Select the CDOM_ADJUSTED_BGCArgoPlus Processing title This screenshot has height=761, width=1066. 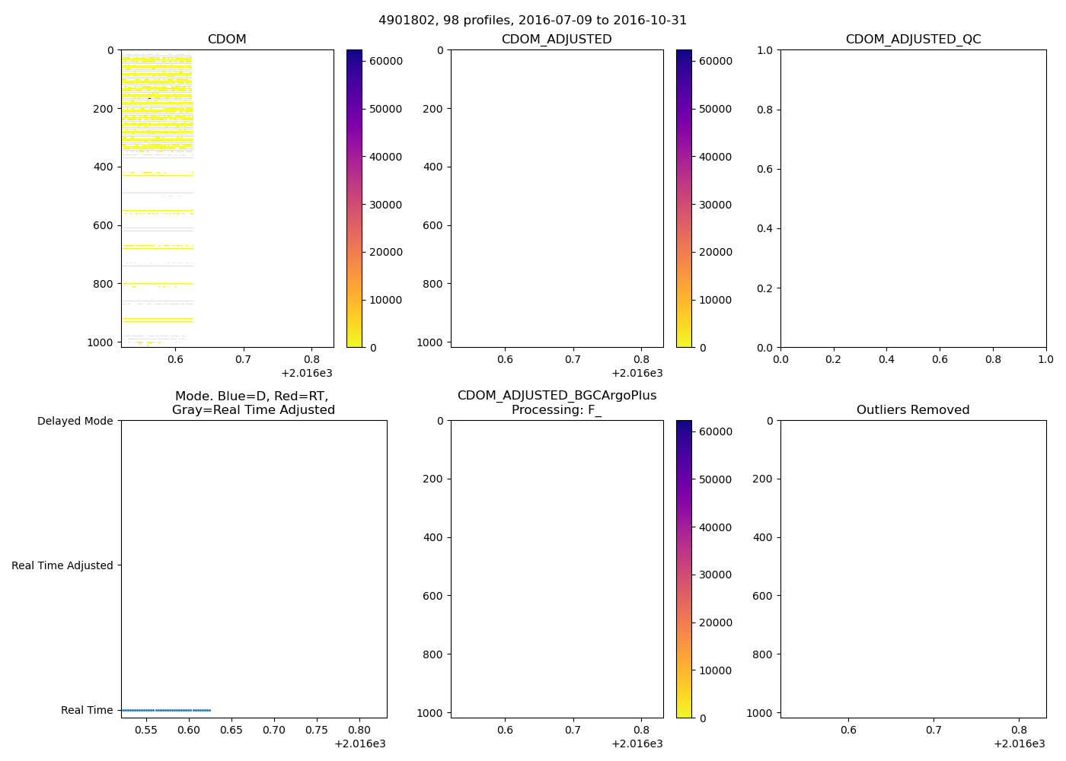[557, 403]
